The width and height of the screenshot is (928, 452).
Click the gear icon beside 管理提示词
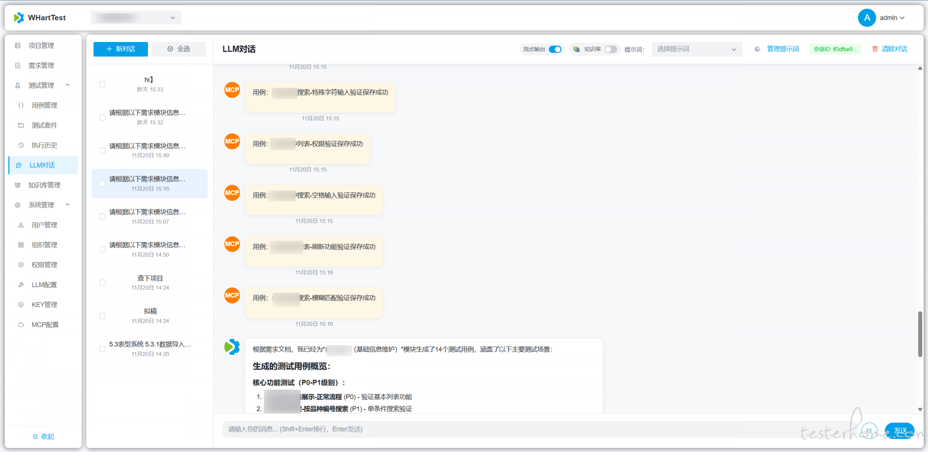[x=757, y=49]
